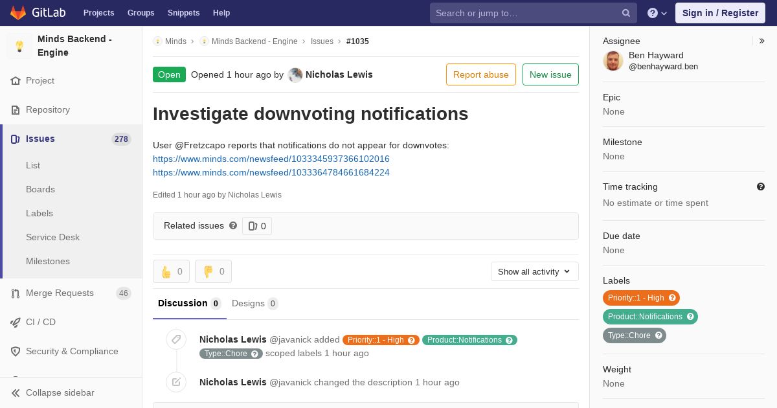The width and height of the screenshot is (777, 408).
Task: Open Help in the top navigation
Action: pyautogui.click(x=221, y=13)
